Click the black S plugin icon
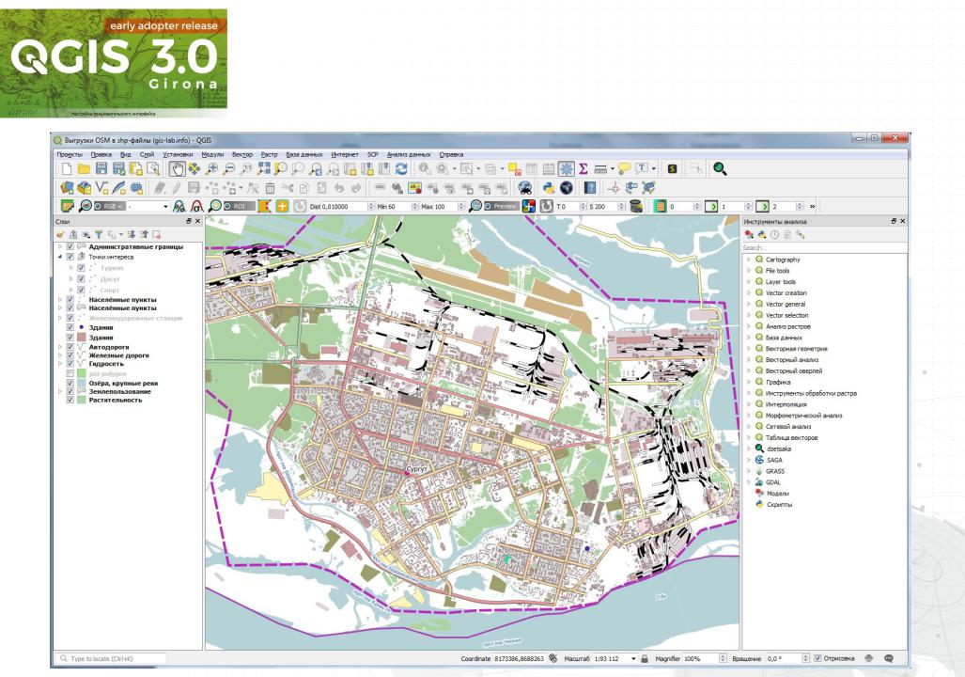Viewport: 965px width, 677px height. point(672,169)
